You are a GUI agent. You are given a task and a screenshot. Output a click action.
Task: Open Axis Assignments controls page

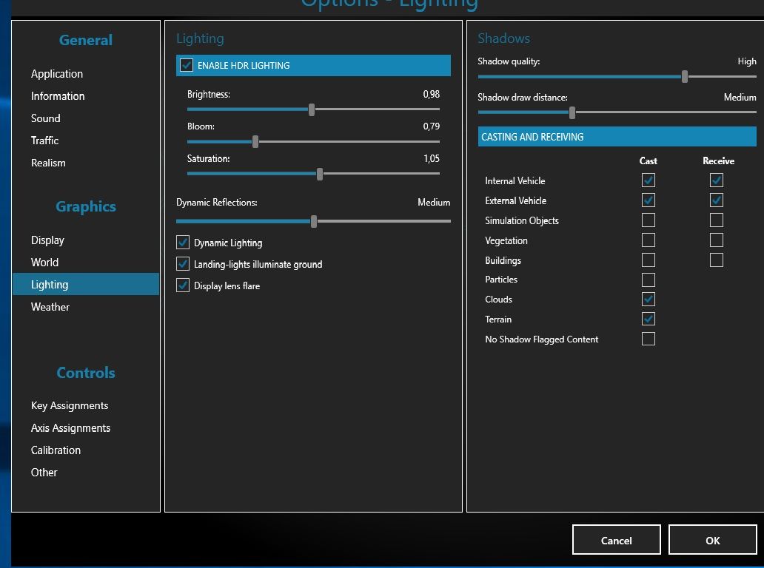[70, 428]
